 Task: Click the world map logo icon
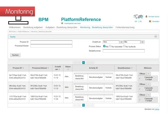pyautogui.click(x=138, y=17)
